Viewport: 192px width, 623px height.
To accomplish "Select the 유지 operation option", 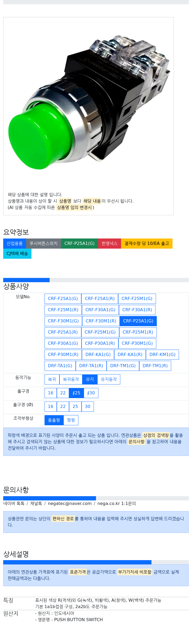I will click(90, 379).
